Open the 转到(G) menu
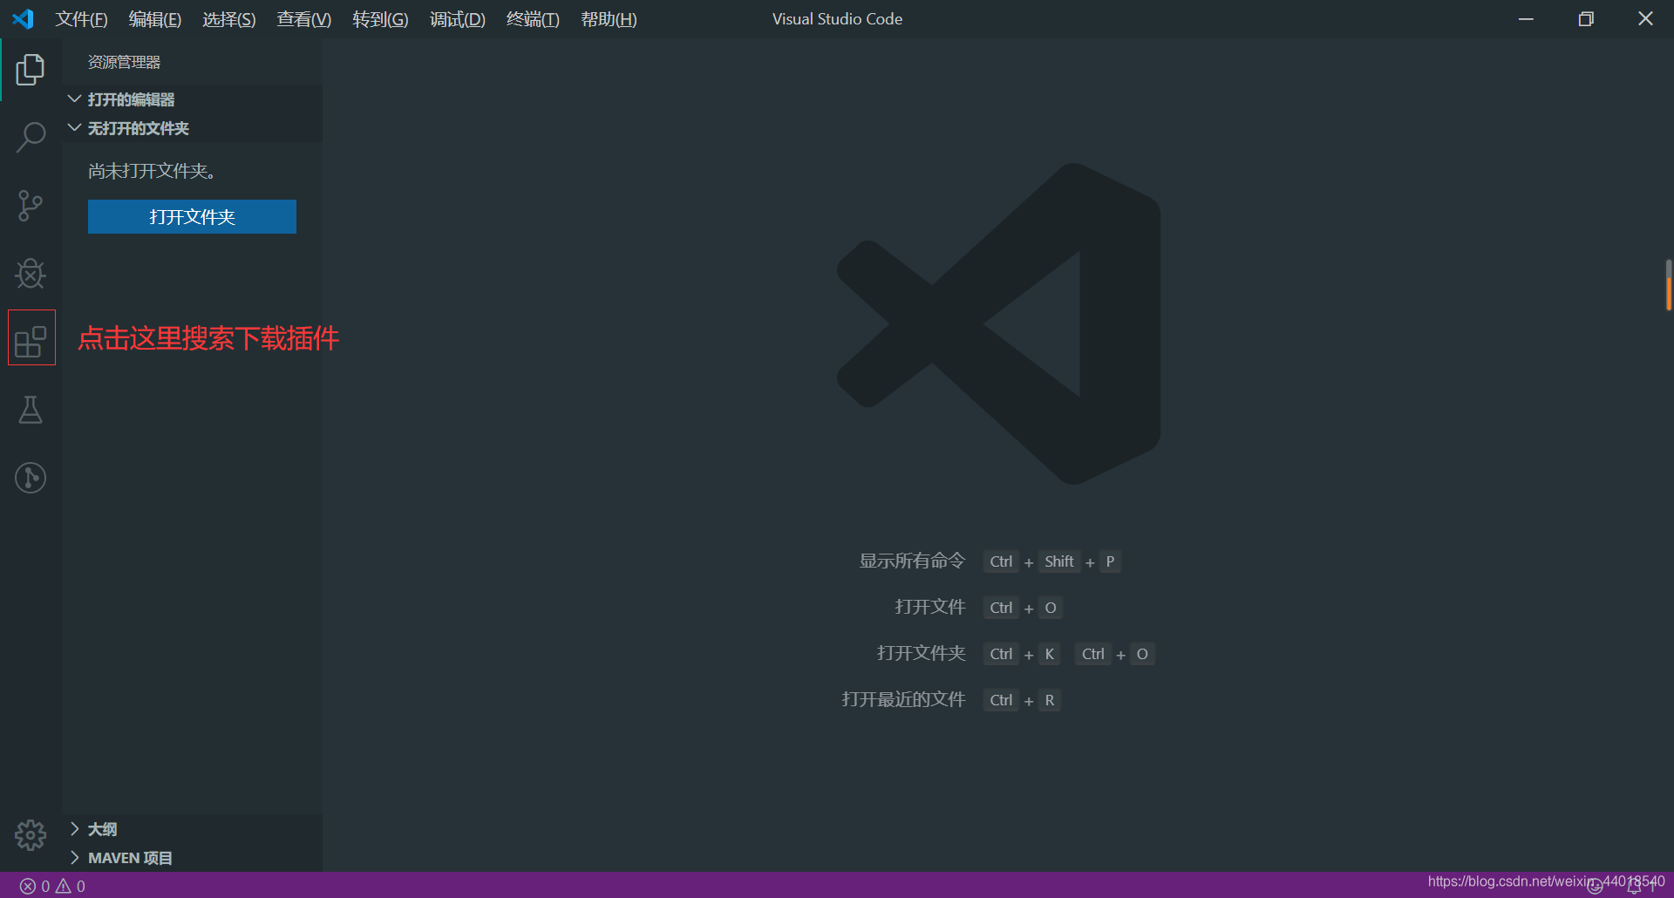 coord(380,19)
